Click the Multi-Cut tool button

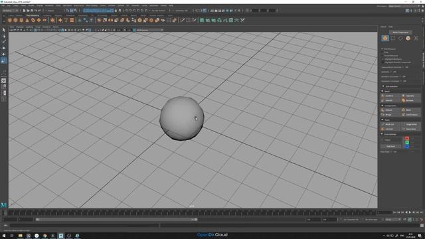(390, 124)
